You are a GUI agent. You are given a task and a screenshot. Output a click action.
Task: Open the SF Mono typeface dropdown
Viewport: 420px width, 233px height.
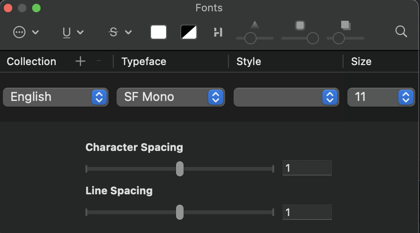coord(170,97)
